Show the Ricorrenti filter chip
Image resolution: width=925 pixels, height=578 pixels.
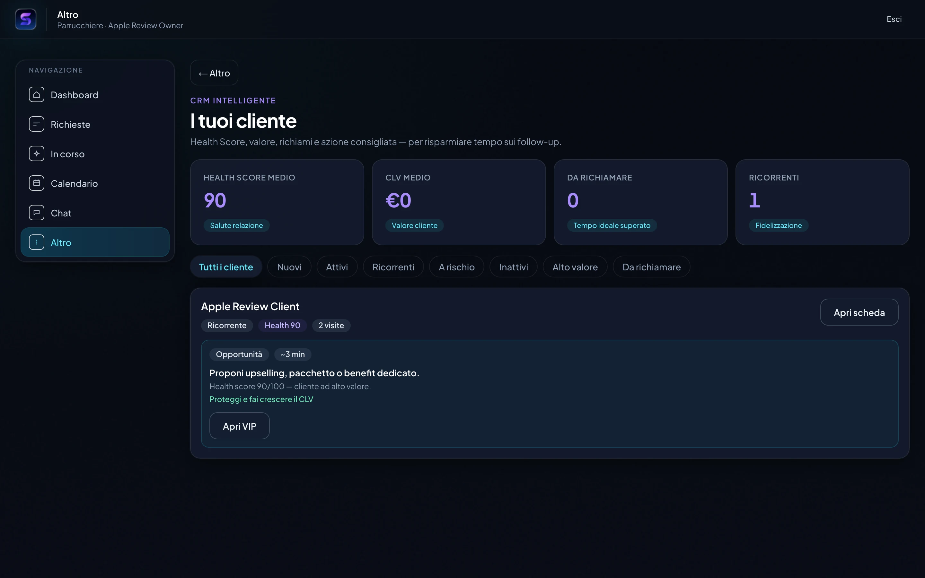pos(393,267)
